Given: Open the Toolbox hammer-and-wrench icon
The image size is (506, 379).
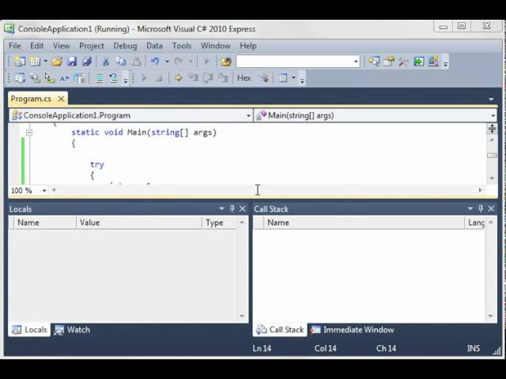Looking at the screenshot, I should 404,62.
